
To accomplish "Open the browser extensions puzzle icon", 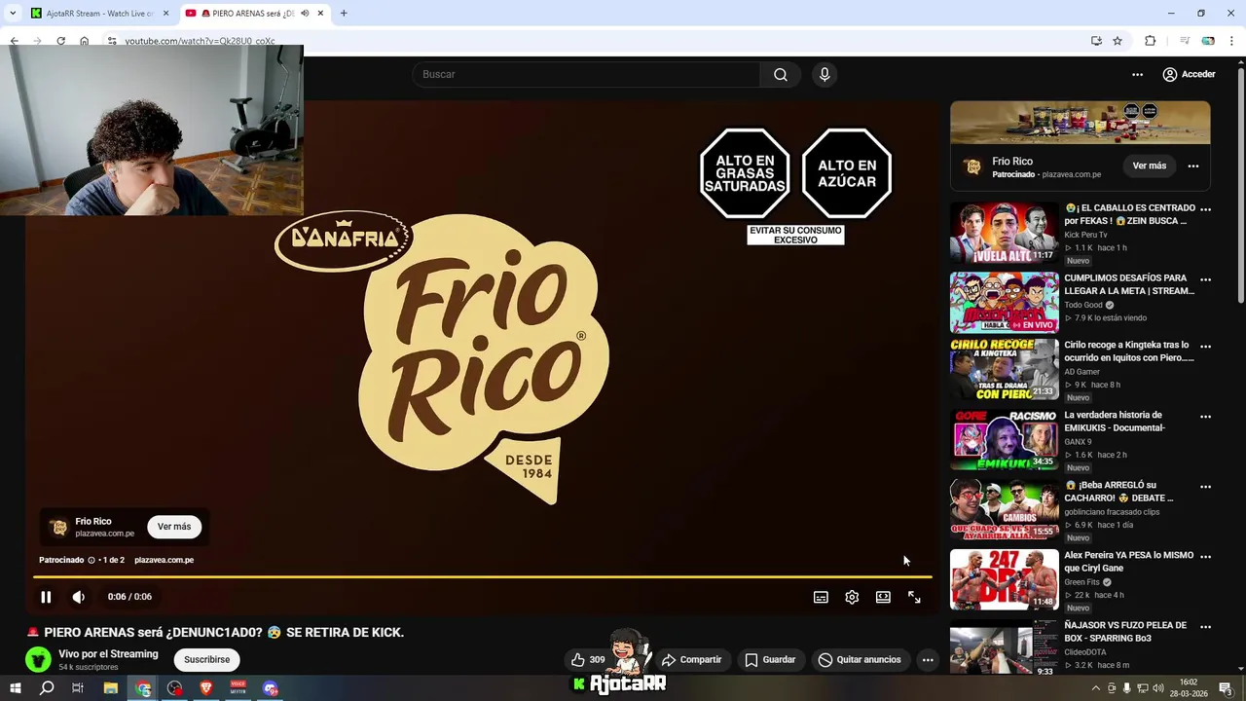I will [1150, 41].
